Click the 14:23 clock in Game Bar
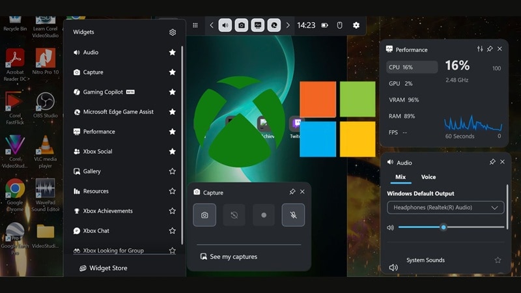Image resolution: width=521 pixels, height=293 pixels. [306, 25]
